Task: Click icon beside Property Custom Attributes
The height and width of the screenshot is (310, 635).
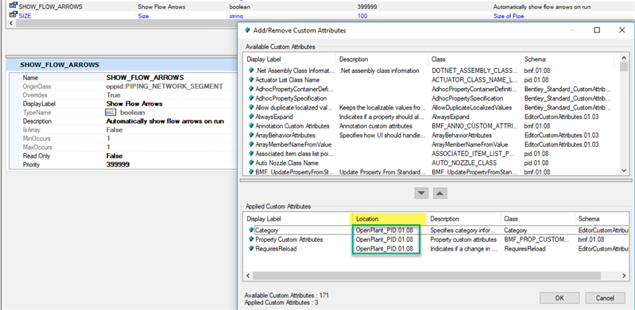Action: 251,239
